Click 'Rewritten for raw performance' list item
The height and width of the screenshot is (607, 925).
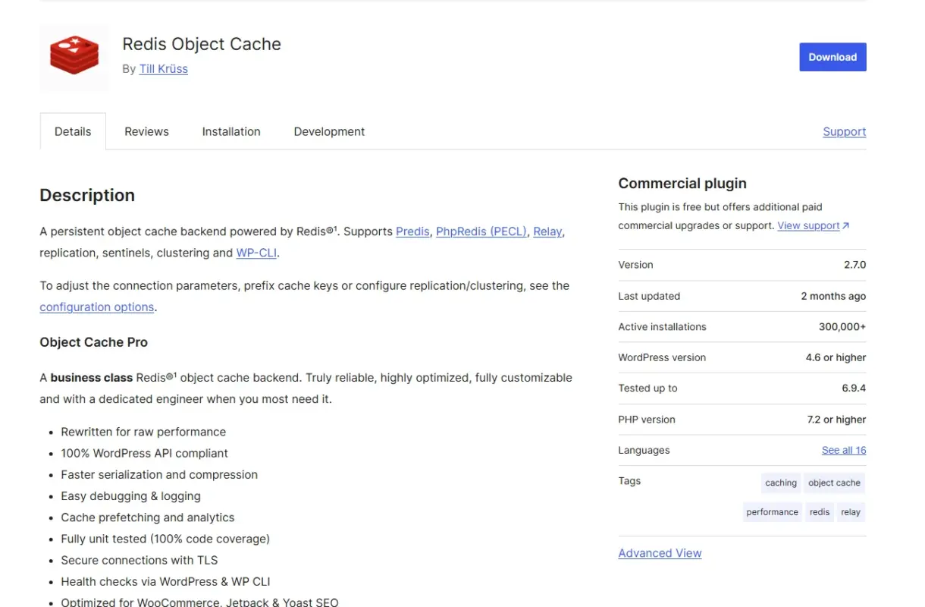pyautogui.click(x=143, y=432)
